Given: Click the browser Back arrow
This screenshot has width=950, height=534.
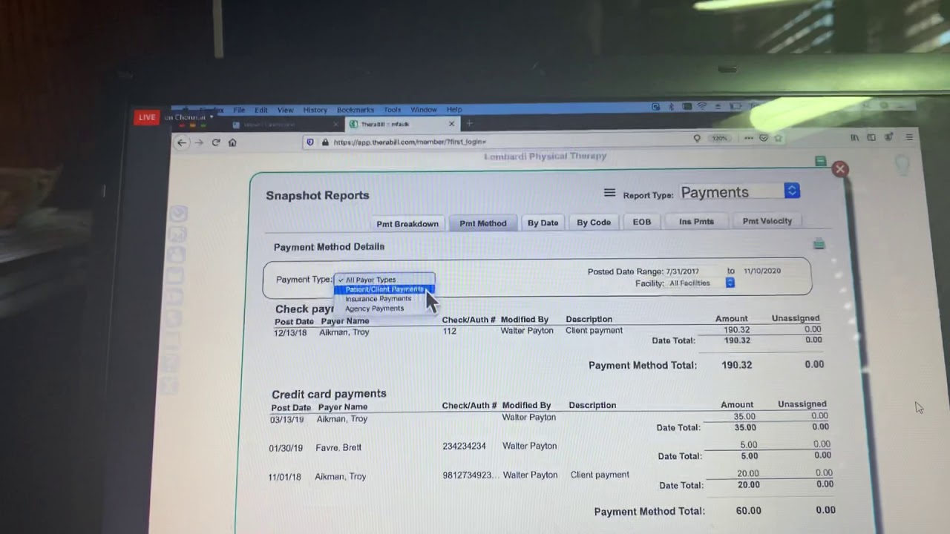Looking at the screenshot, I should 182,142.
